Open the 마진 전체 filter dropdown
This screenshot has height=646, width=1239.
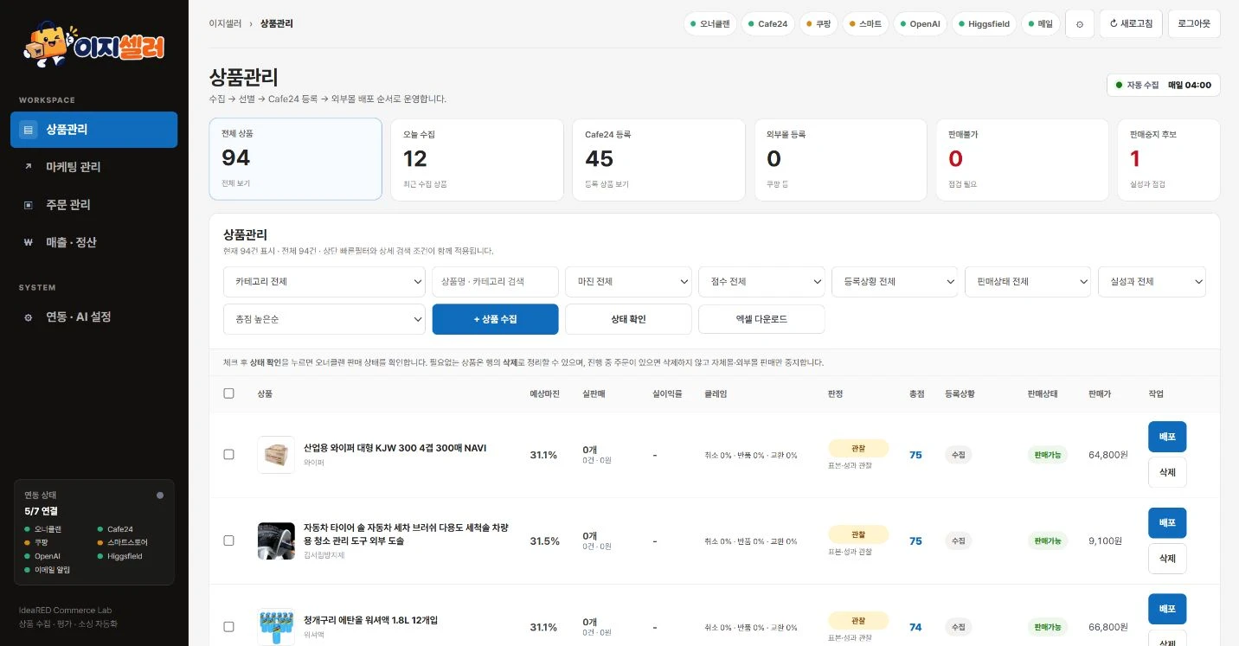[x=628, y=282]
